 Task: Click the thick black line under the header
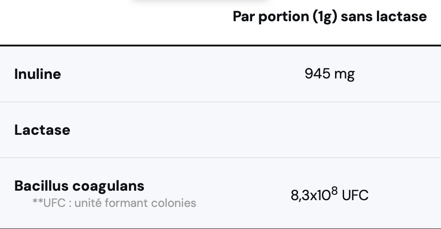coord(220,46)
